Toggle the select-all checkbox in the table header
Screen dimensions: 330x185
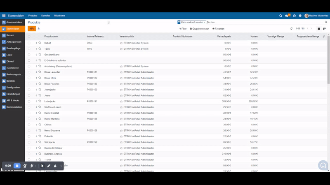pyautogui.click(x=29, y=37)
